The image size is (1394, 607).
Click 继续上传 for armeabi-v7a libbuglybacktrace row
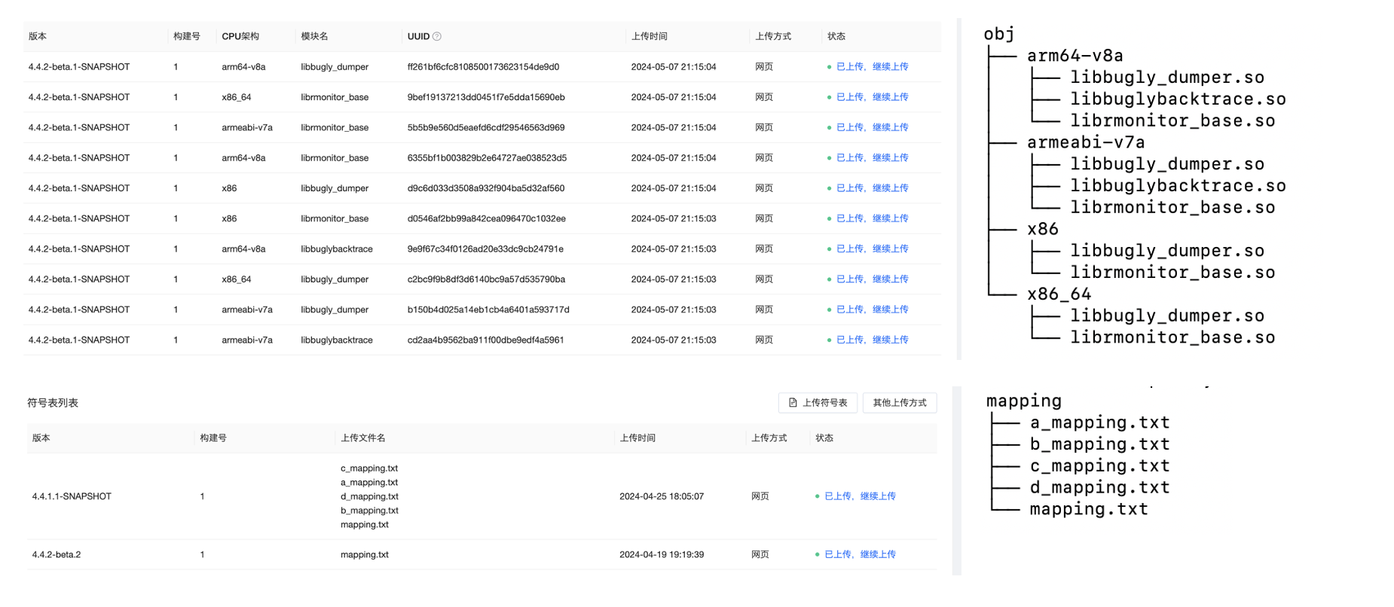tap(890, 340)
